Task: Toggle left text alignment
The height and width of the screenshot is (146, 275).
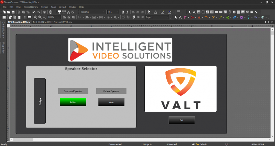Action: (x=133, y=12)
